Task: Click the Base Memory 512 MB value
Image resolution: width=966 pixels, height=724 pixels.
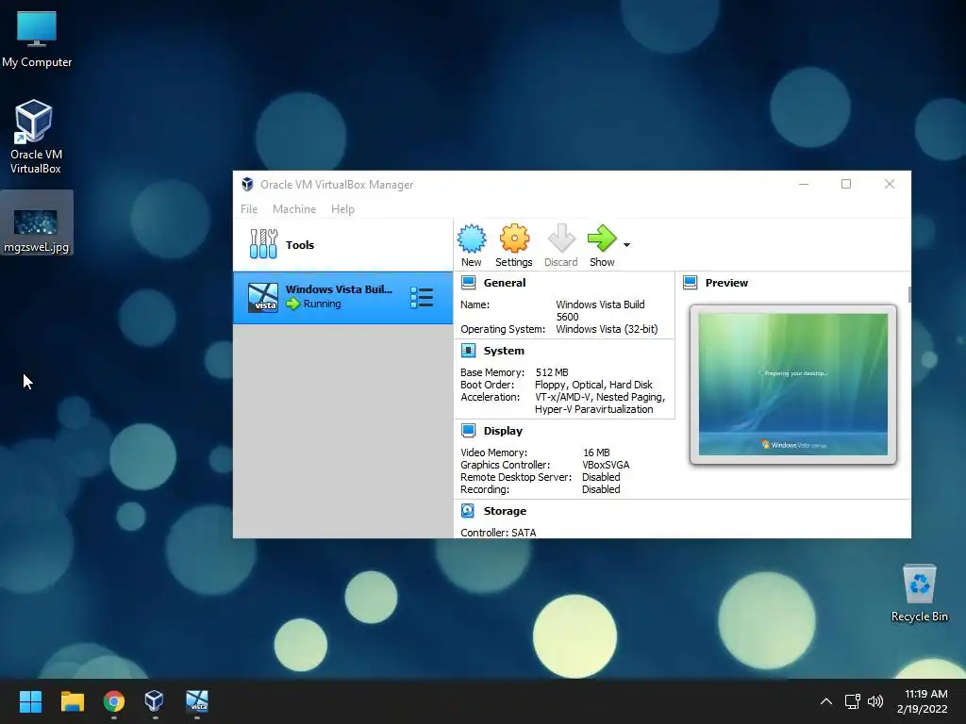Action: point(552,372)
